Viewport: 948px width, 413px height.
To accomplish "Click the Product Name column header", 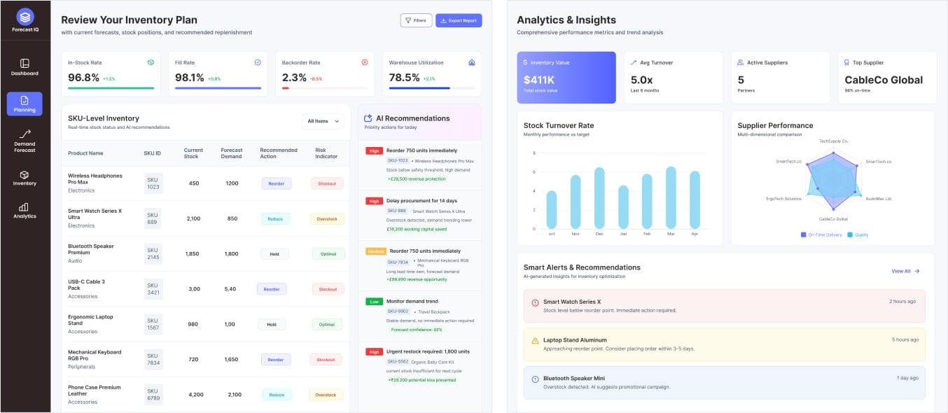I will [x=85, y=153].
